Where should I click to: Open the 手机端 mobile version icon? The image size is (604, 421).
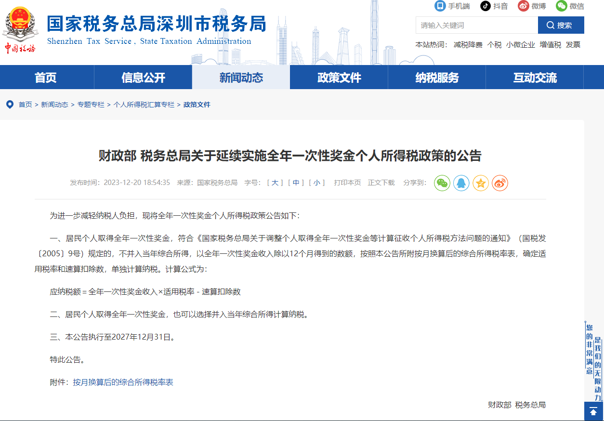[440, 6]
